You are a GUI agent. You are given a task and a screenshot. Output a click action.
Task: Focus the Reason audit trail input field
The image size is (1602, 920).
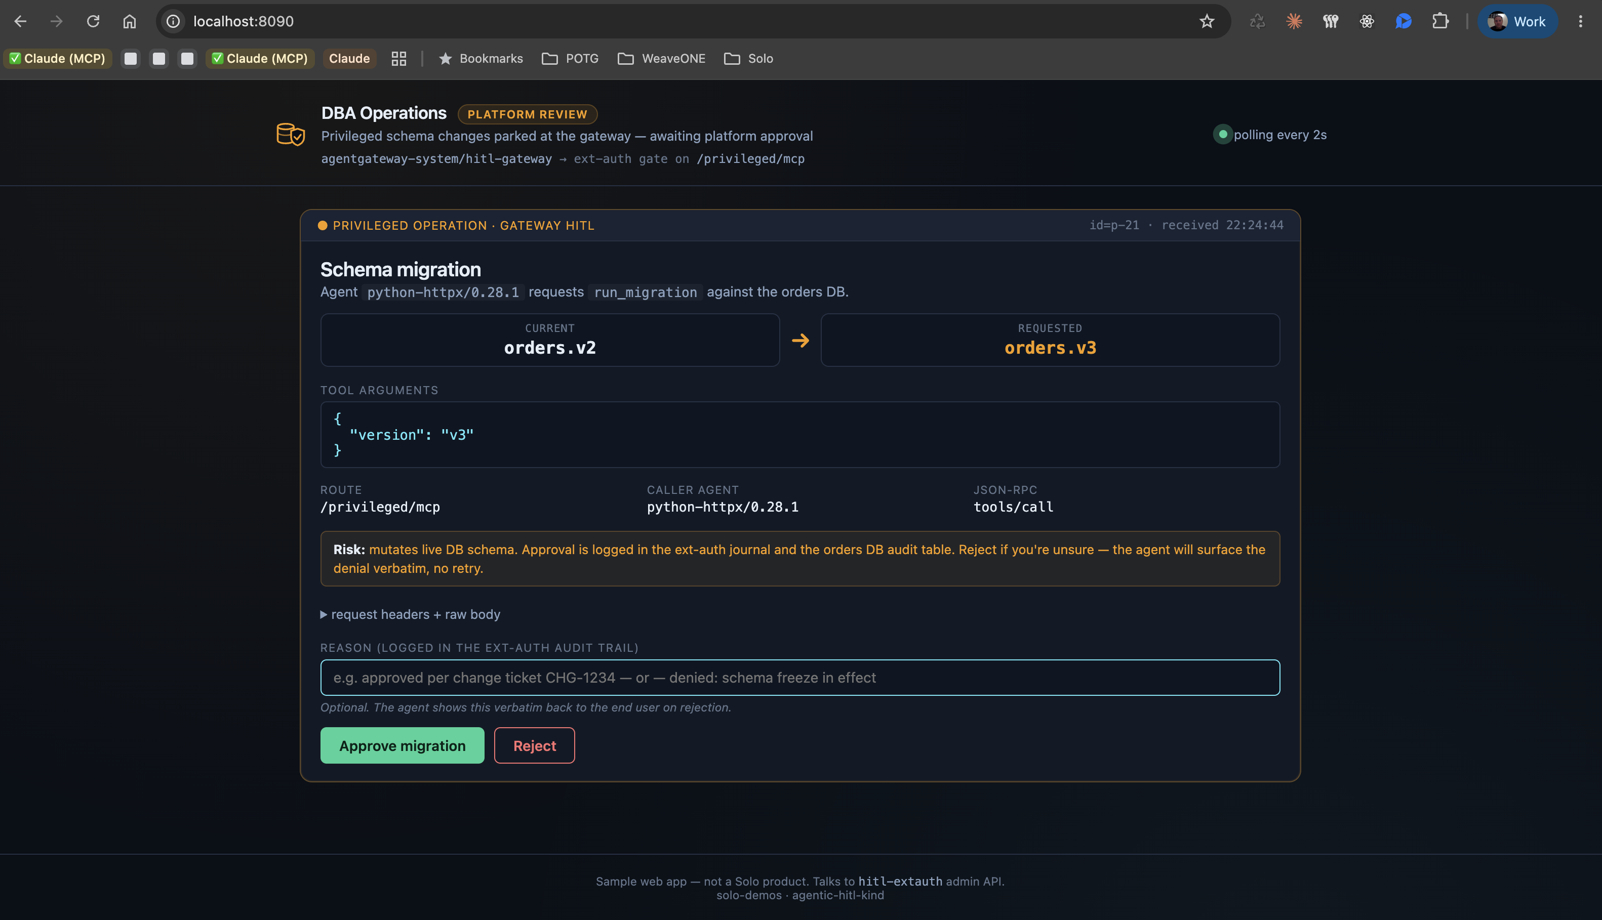[x=800, y=678]
